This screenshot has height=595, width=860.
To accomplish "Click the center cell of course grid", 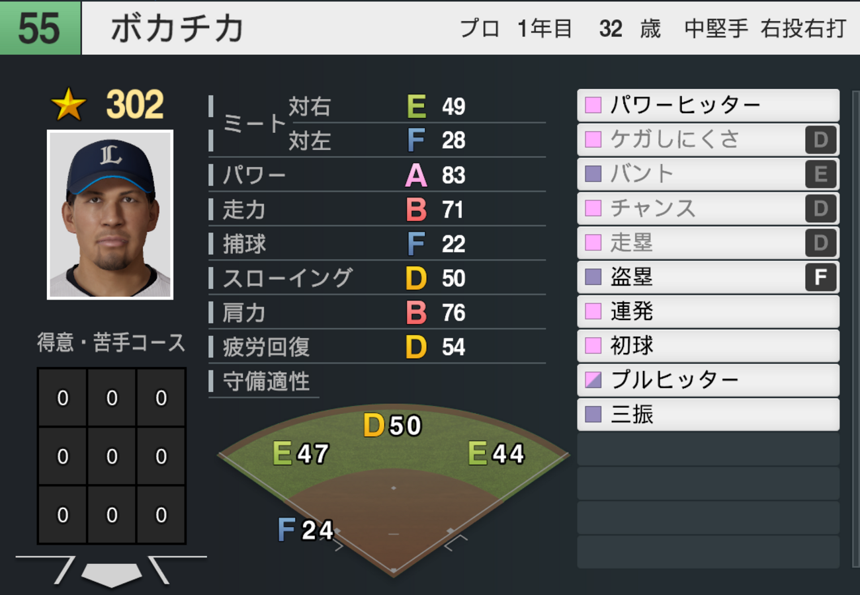I will click(112, 456).
